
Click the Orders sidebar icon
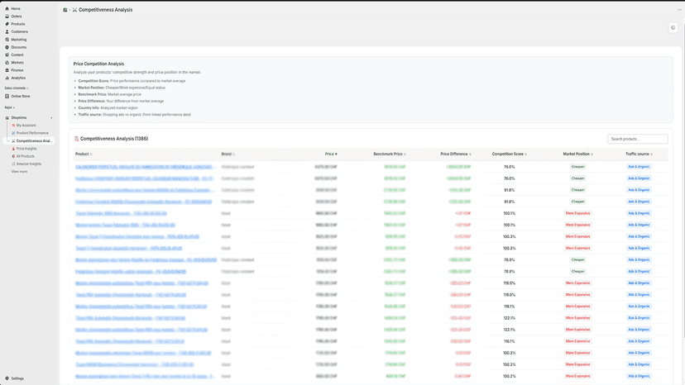7,17
